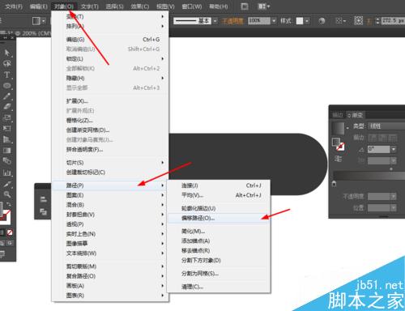Screen dimensions: 405x311
Task: Click the Align panel icon in collapsed dock
Action: (43, 199)
